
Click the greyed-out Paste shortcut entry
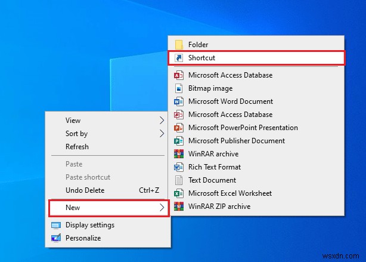click(108, 177)
